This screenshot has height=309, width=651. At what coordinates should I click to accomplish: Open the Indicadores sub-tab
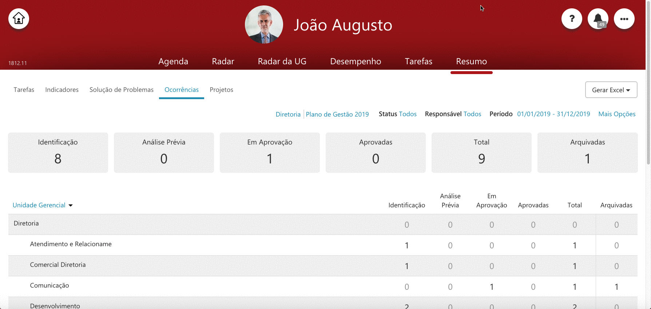[62, 90]
